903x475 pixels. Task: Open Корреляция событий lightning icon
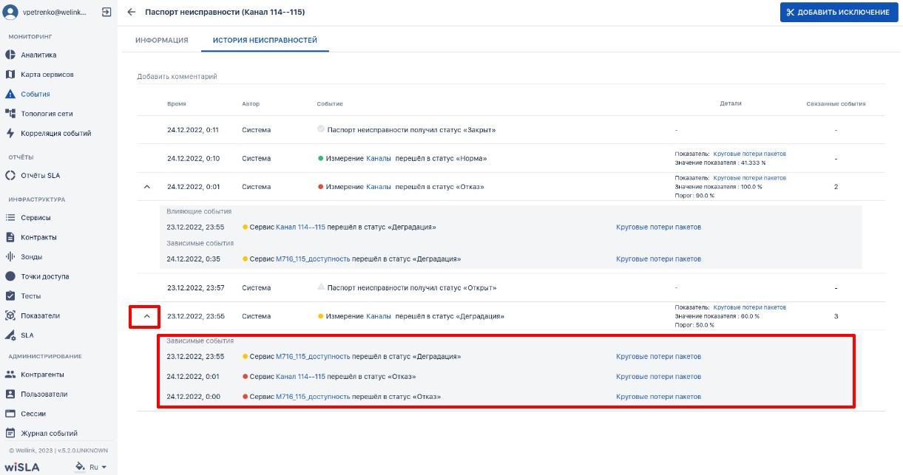(10, 134)
